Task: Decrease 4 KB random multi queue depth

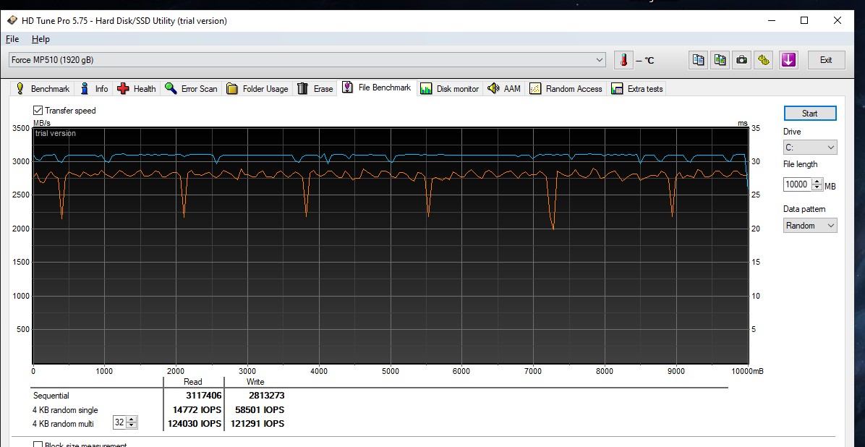Action: [x=132, y=426]
